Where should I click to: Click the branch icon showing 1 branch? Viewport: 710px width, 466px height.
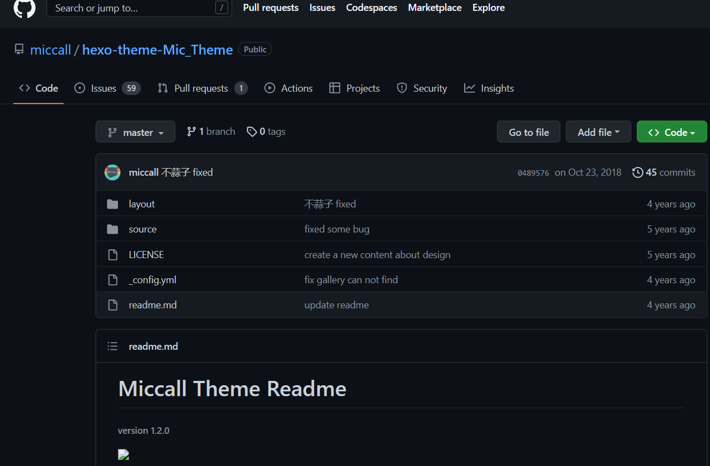point(192,131)
